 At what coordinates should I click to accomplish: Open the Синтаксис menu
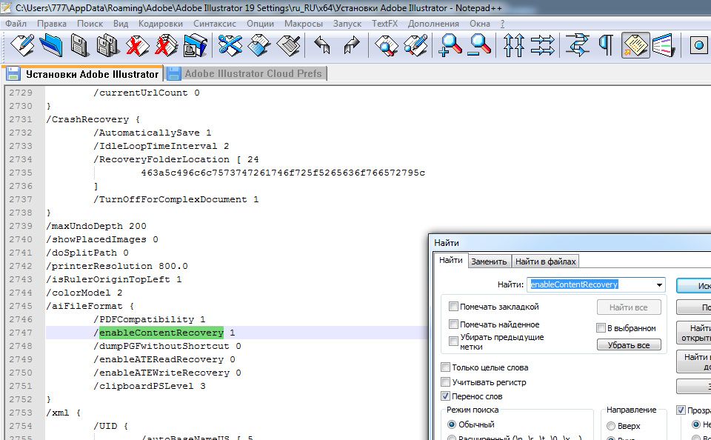(215, 24)
